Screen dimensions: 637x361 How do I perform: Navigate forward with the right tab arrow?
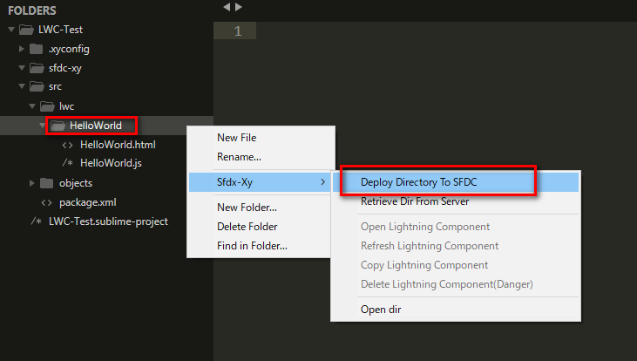click(239, 7)
